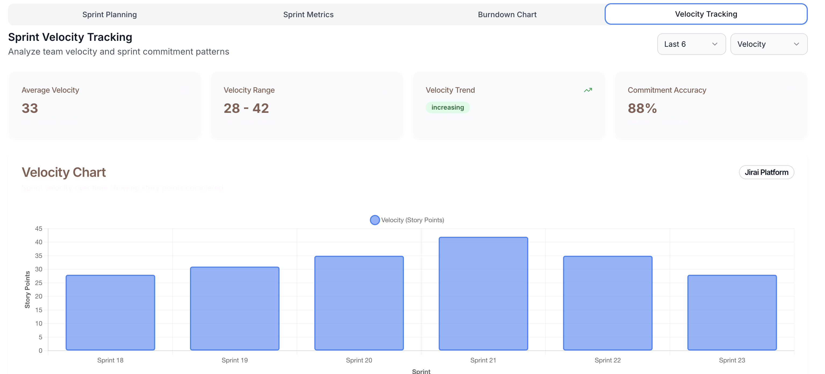Click the Jirai Platform badge button
Viewport: 825px width, 374px height.
[766, 172]
